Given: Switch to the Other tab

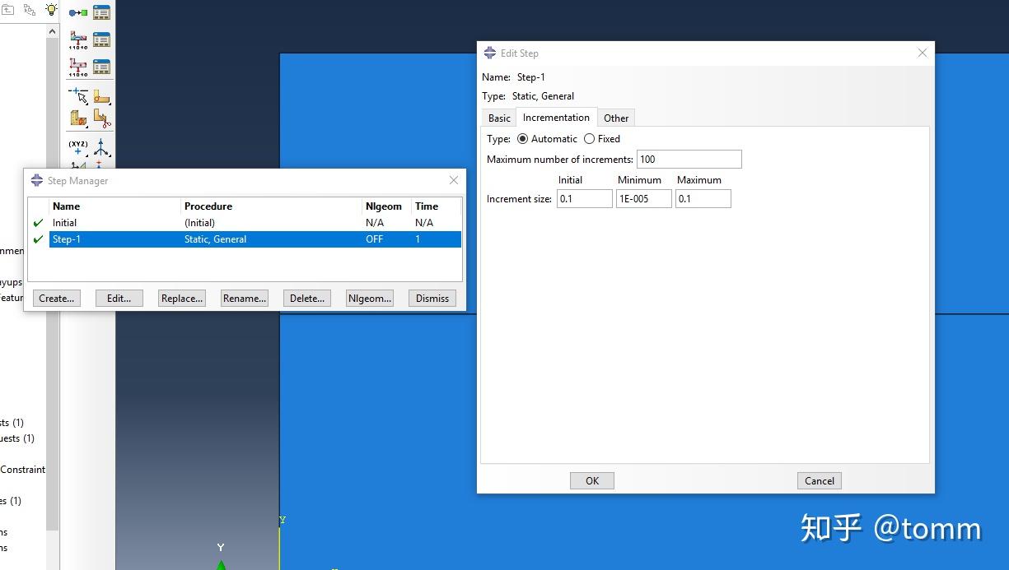Looking at the screenshot, I should point(616,118).
